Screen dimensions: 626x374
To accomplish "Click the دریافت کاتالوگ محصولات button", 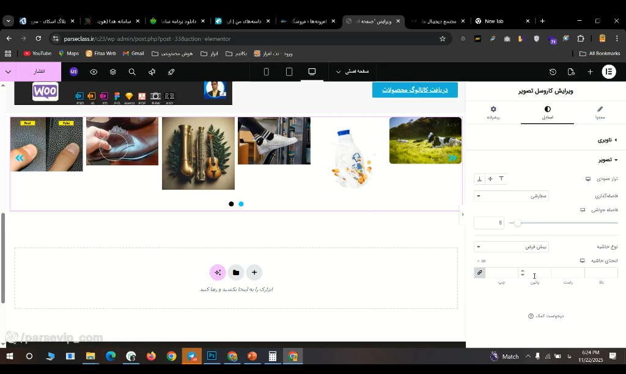I will click(415, 90).
